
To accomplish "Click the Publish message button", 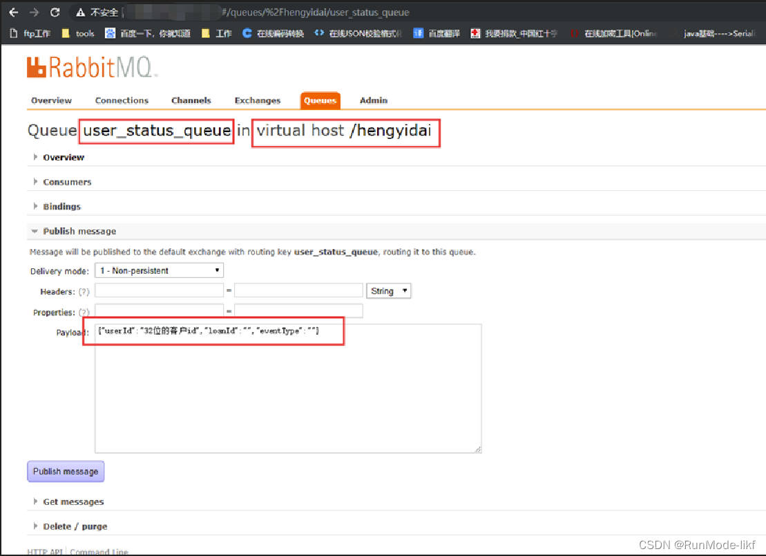I will click(66, 472).
